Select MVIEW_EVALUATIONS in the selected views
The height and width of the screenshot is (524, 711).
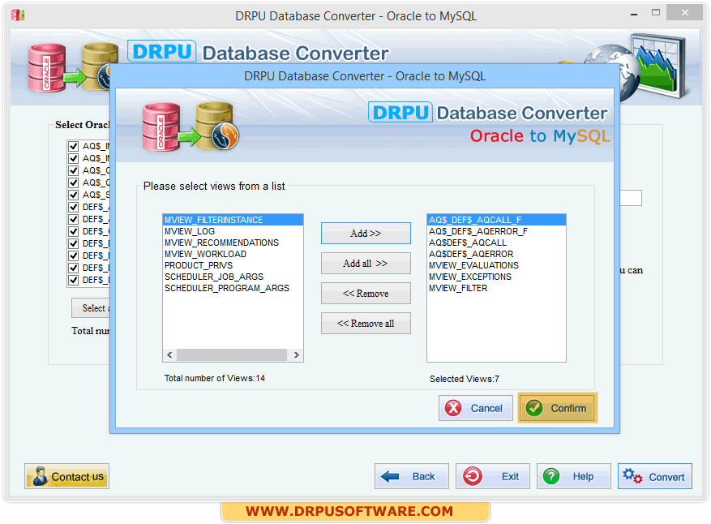496,265
